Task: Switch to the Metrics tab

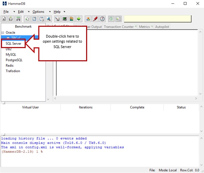Action: [x=146, y=27]
